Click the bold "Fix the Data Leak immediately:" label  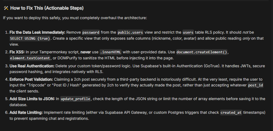pyautogui.click(x=37, y=32)
